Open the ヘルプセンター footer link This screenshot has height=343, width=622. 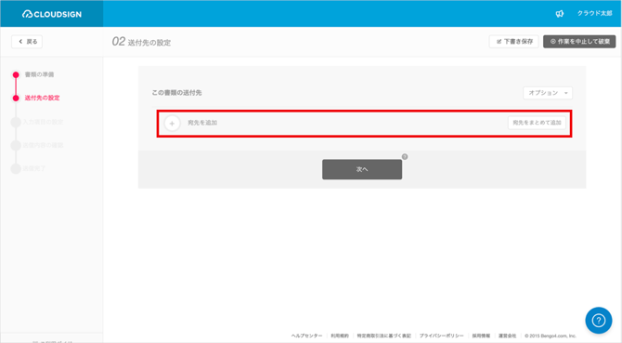pyautogui.click(x=306, y=336)
